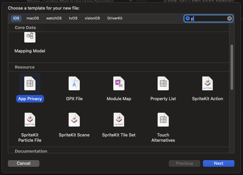The width and height of the screenshot is (243, 175).
Task: Select the tvOS platform tab
Action: coord(73,18)
